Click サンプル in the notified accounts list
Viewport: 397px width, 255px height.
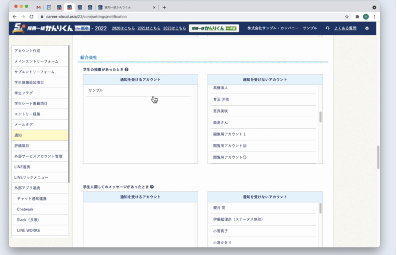click(x=96, y=91)
